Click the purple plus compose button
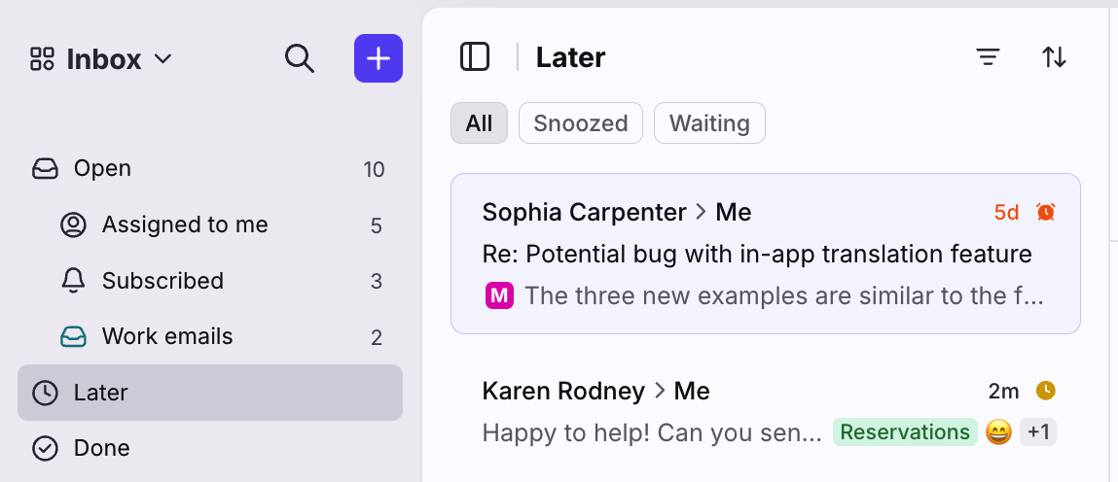The width and height of the screenshot is (1118, 482). pyautogui.click(x=379, y=58)
